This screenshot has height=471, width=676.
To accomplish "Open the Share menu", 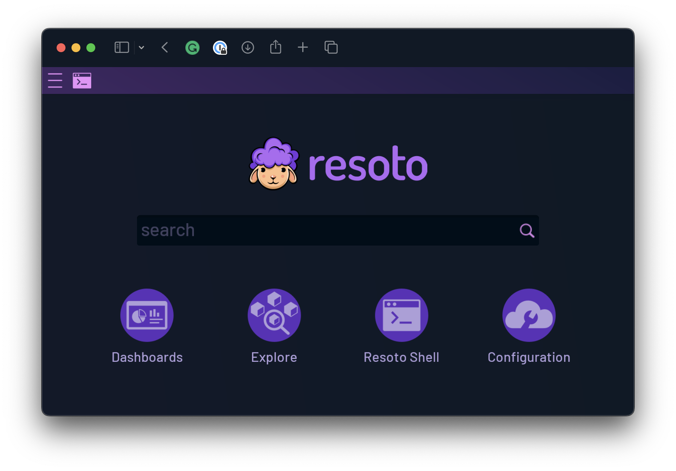I will [x=275, y=47].
